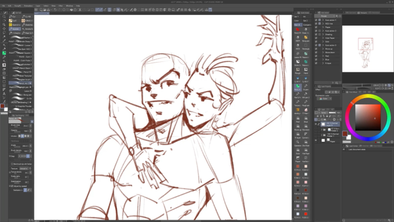Image resolution: width=394 pixels, height=222 pixels.
Task: Expand the Blue action row
Action: [323, 60]
